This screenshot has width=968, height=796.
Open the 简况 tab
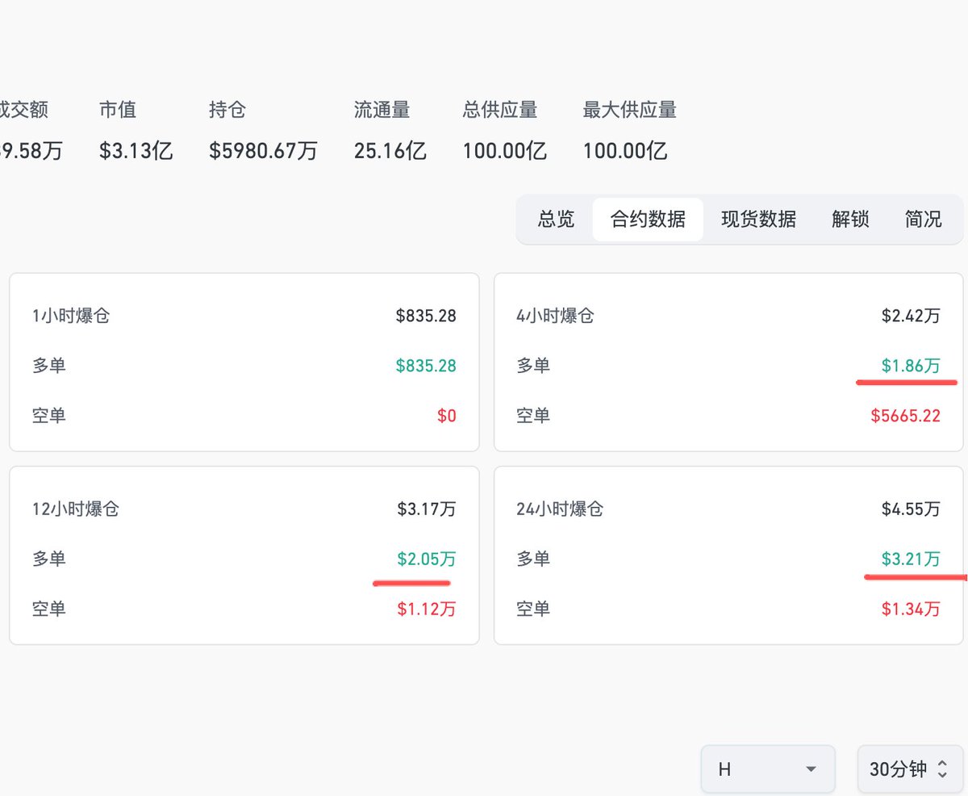tap(923, 219)
